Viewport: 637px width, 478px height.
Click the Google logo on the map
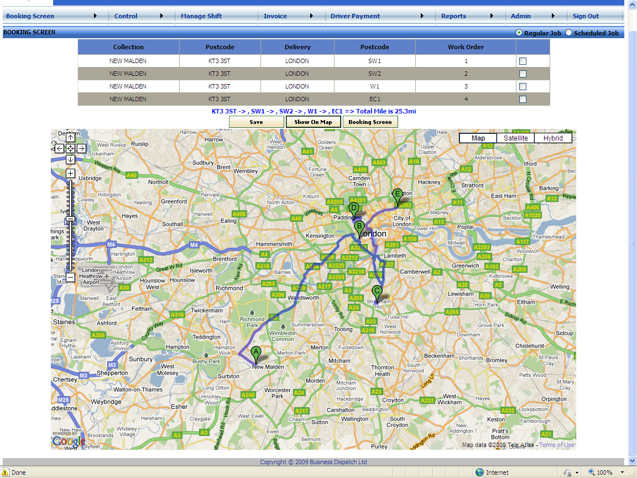[x=69, y=441]
